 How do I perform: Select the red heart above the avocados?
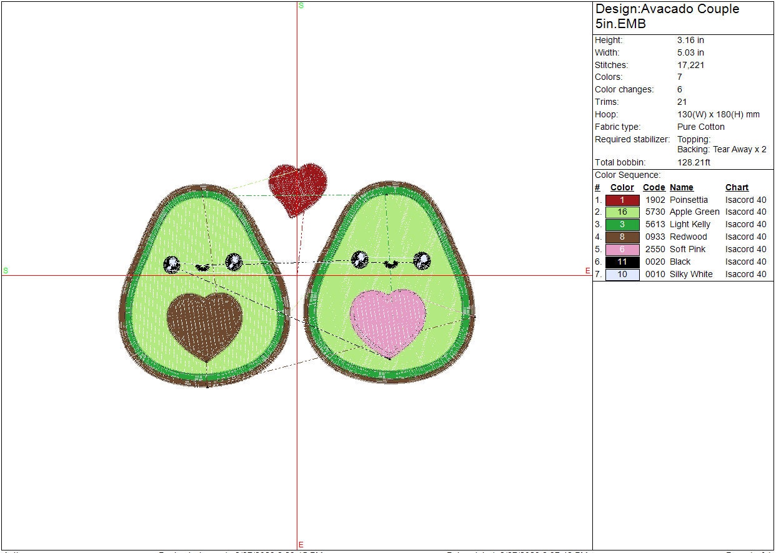(x=297, y=186)
